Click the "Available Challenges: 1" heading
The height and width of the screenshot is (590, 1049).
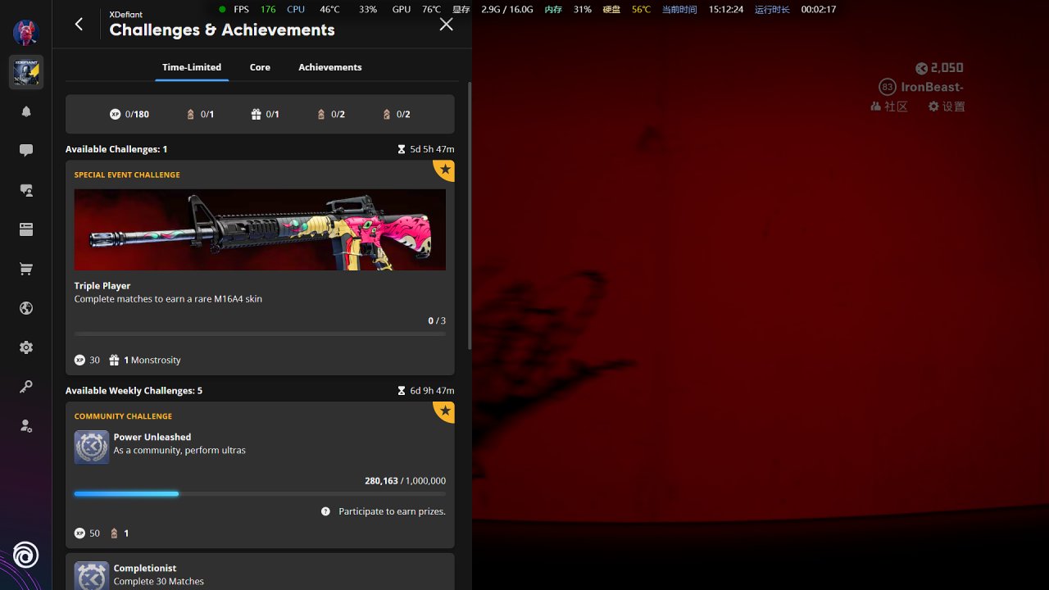click(116, 149)
